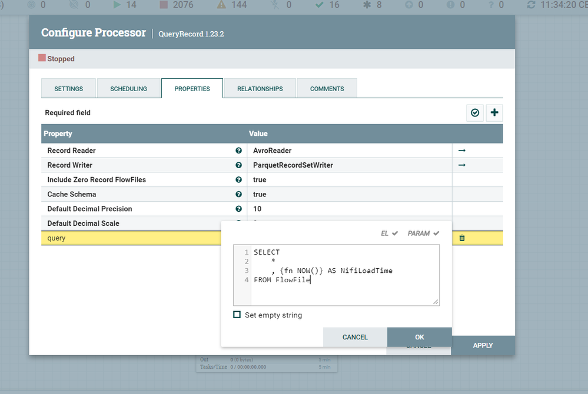
Task: Enable the Set empty string checkbox
Action: (237, 315)
